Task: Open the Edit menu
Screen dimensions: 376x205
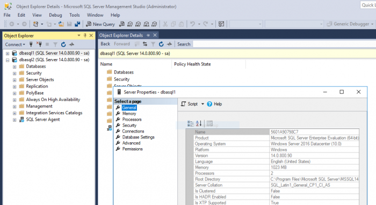Action: [21, 15]
